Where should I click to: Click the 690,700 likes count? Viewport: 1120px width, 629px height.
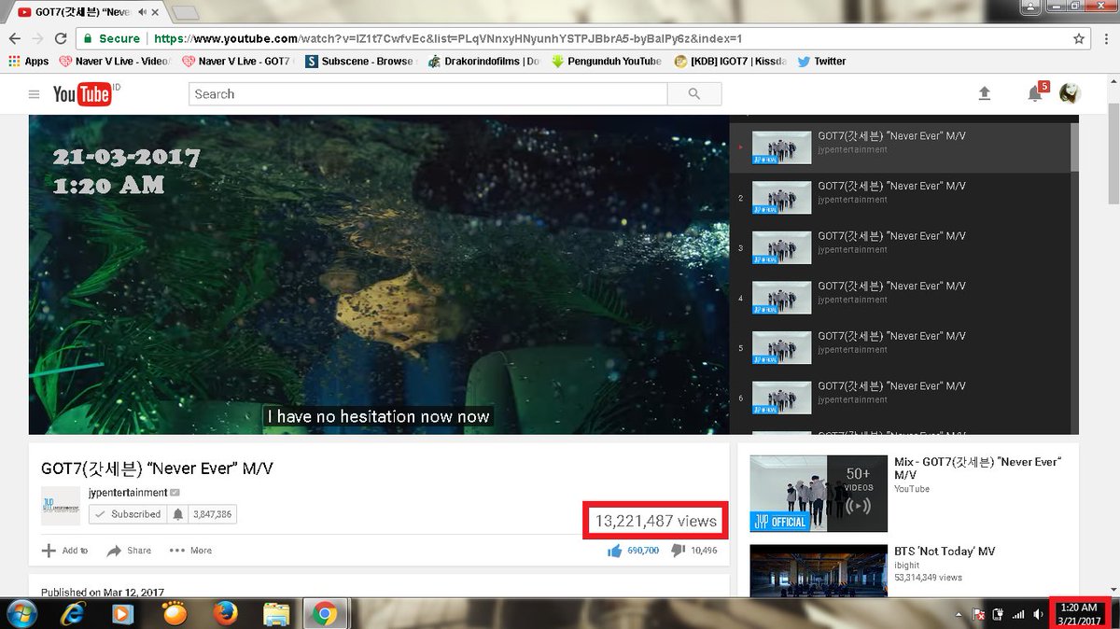[643, 551]
